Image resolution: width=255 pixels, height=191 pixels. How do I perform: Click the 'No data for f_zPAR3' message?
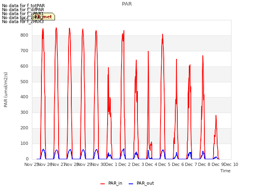point(23,21)
